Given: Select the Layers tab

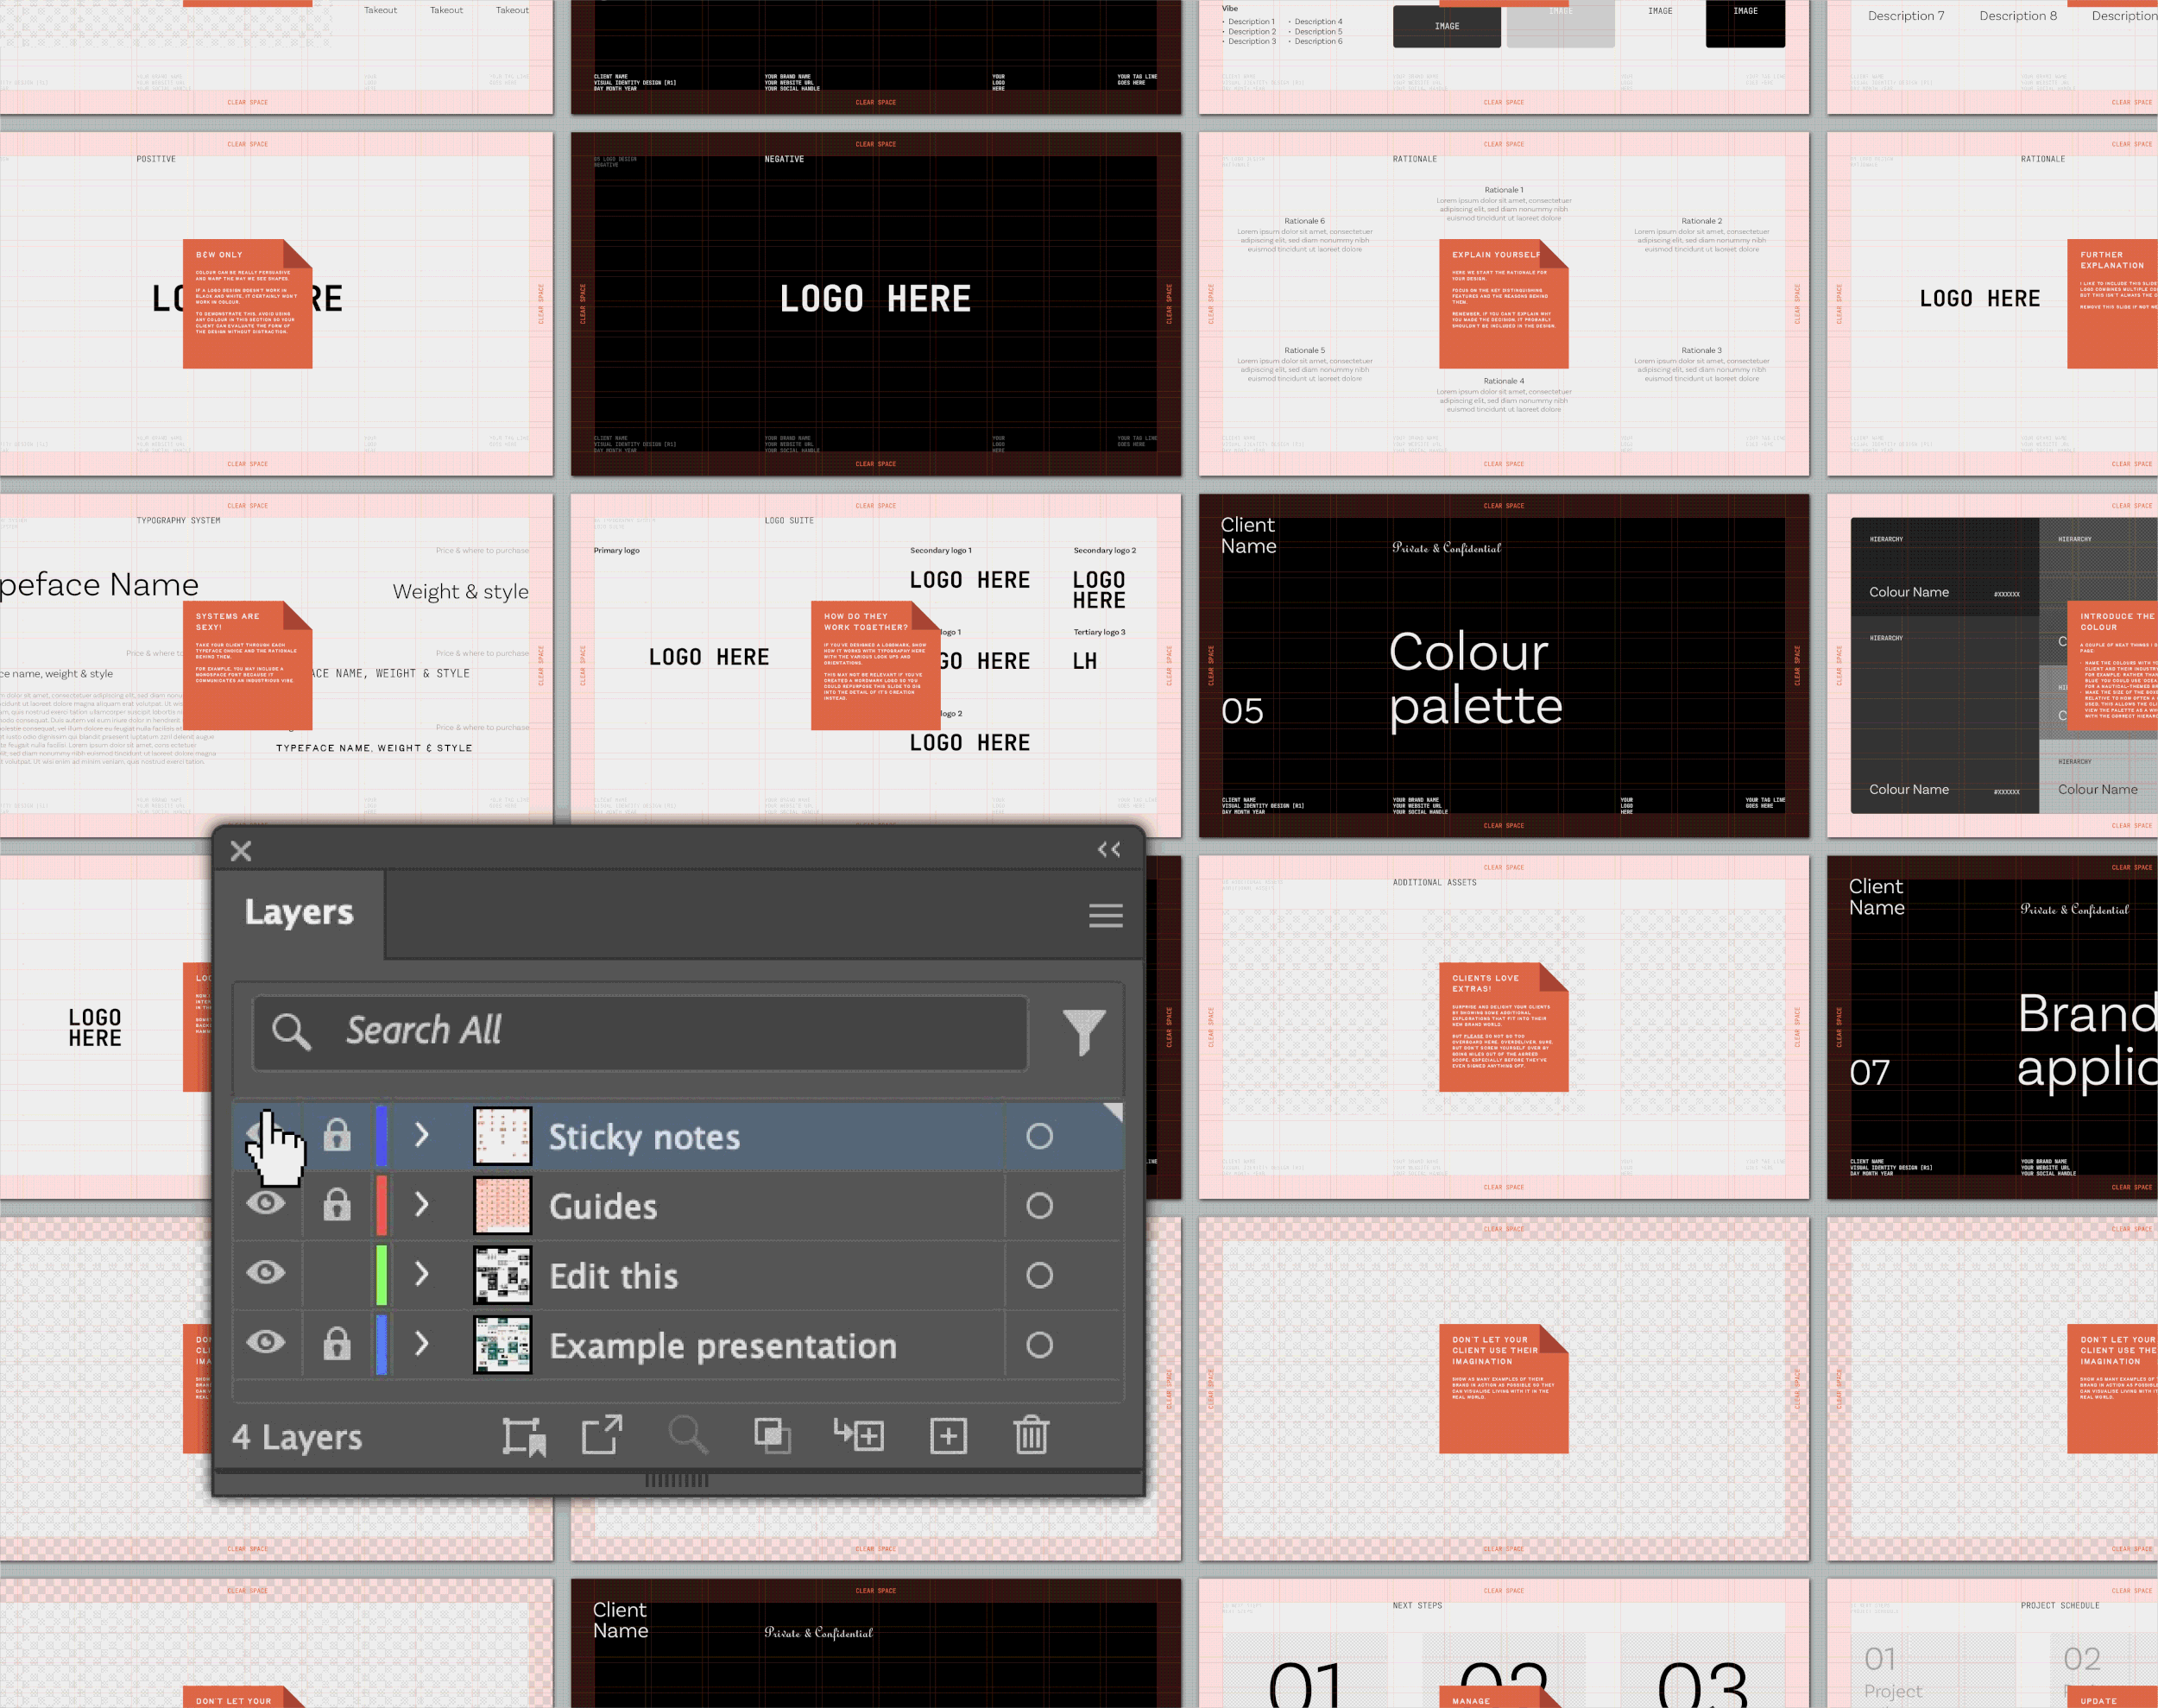Looking at the screenshot, I should 299,913.
